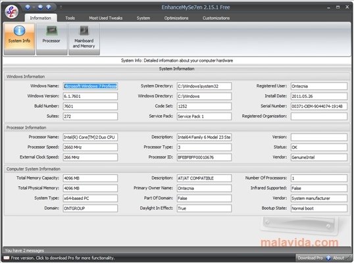The image size is (354, 263).
Task: Click 'Free version. Click to download Pro' link
Action: [63, 258]
